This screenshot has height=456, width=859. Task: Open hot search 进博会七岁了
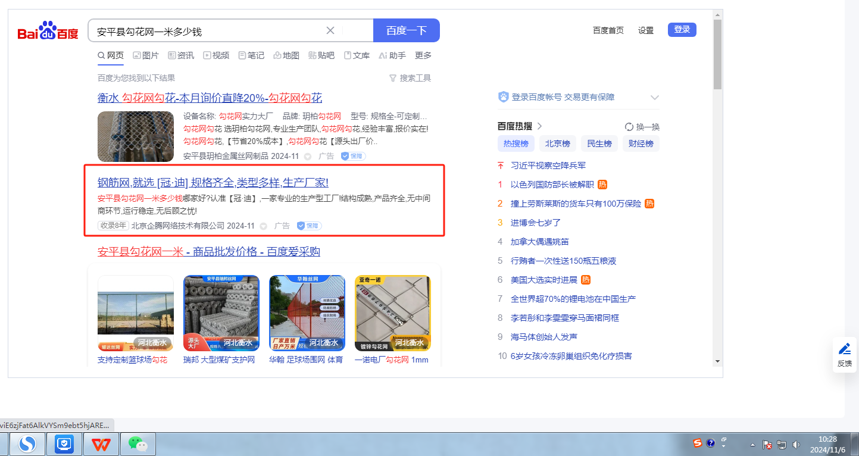click(x=536, y=222)
